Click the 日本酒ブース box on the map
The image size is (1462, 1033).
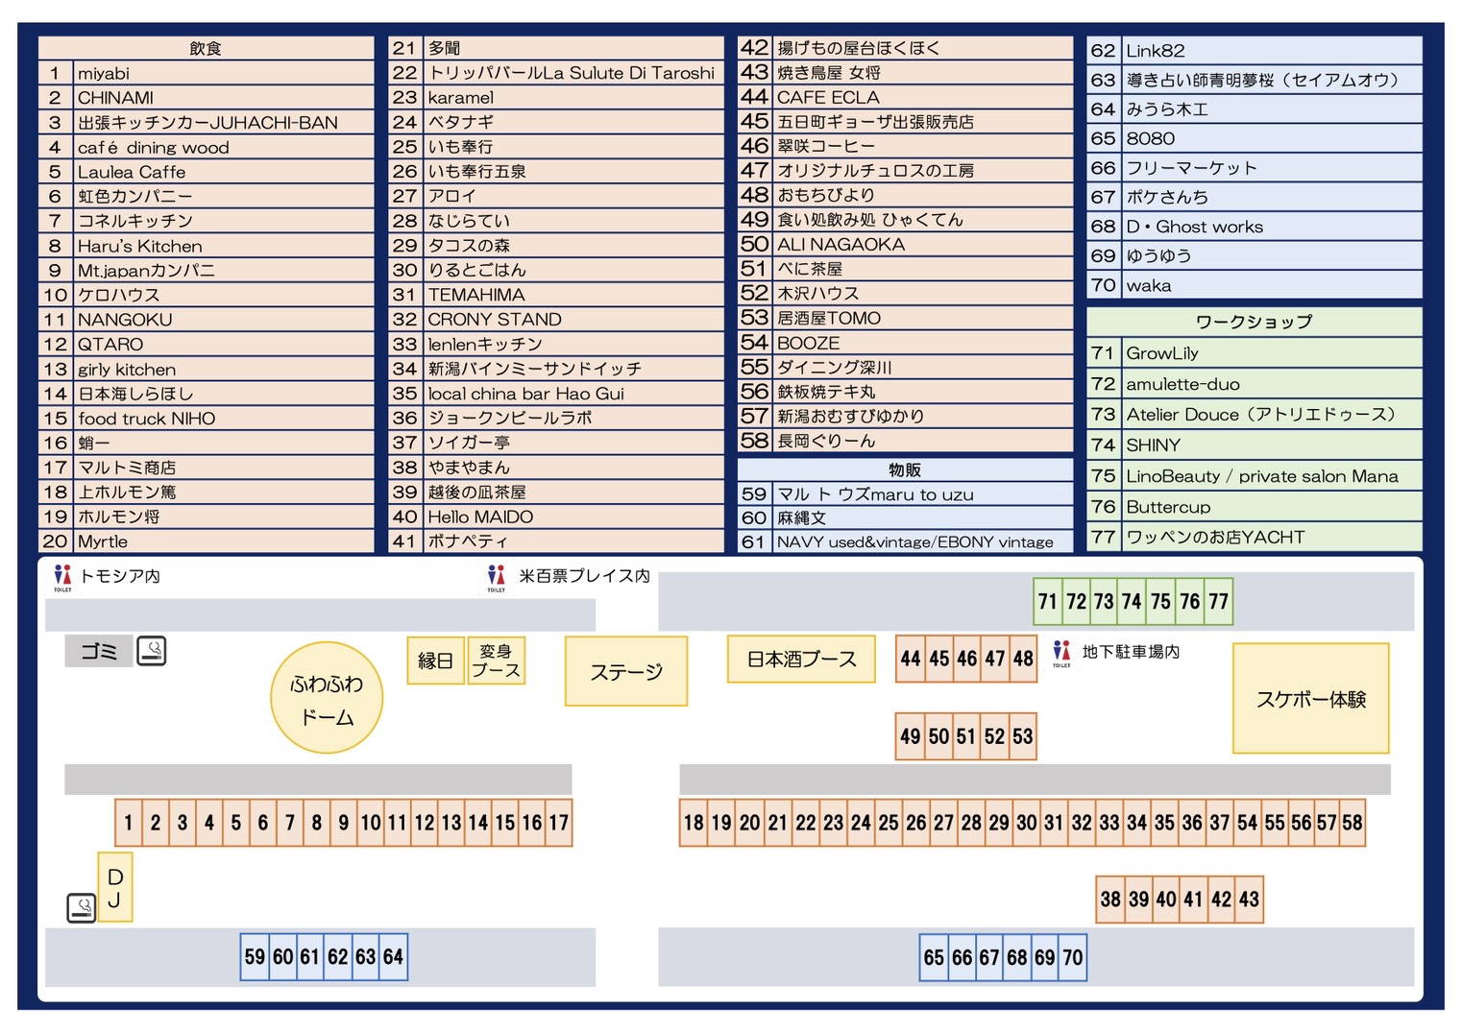[x=801, y=659]
